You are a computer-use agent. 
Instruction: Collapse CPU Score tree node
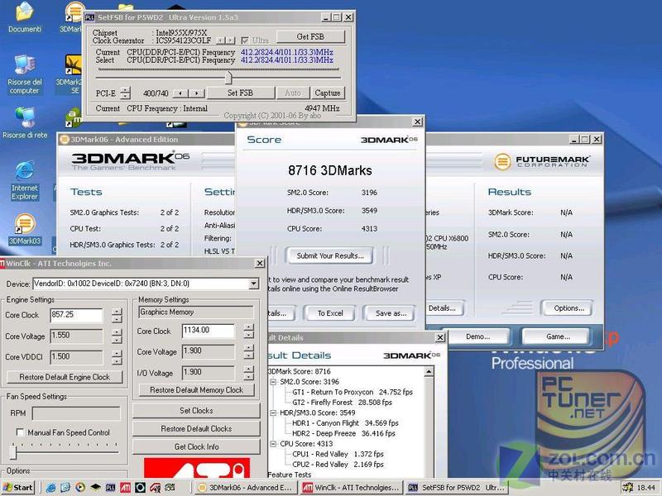click(273, 444)
